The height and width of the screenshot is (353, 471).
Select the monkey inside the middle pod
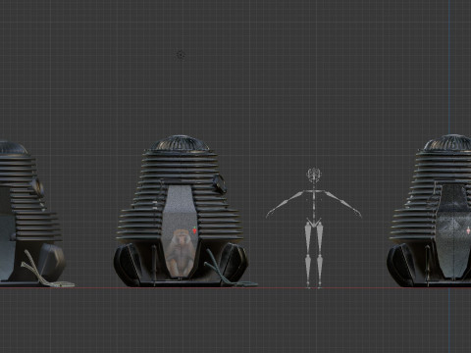[x=181, y=252]
